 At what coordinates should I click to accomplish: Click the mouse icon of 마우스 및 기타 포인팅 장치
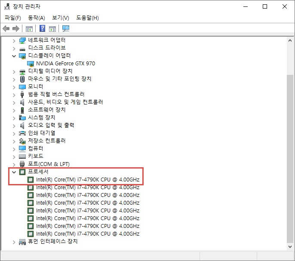(x=22, y=79)
